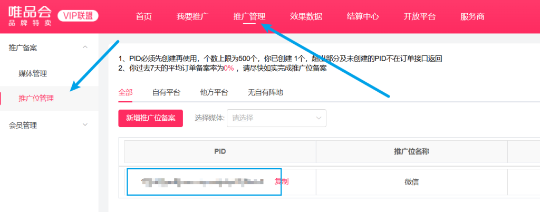Click the 唯品会 logo
Viewport: 540px width, 212px height.
tap(30, 16)
